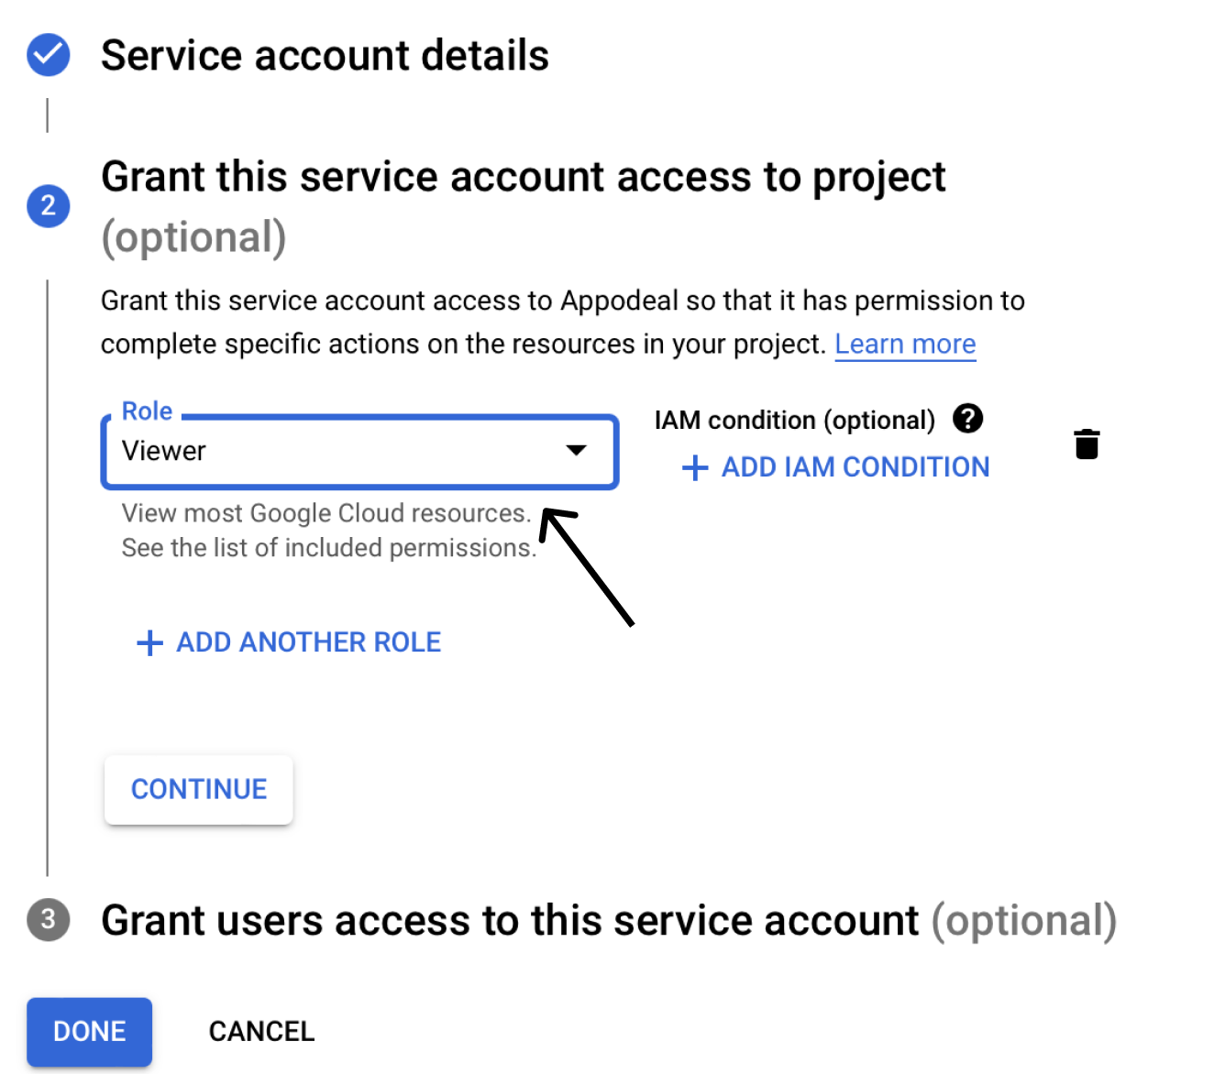Click the IAM condition help question icon
1225x1074 pixels.
click(x=967, y=419)
